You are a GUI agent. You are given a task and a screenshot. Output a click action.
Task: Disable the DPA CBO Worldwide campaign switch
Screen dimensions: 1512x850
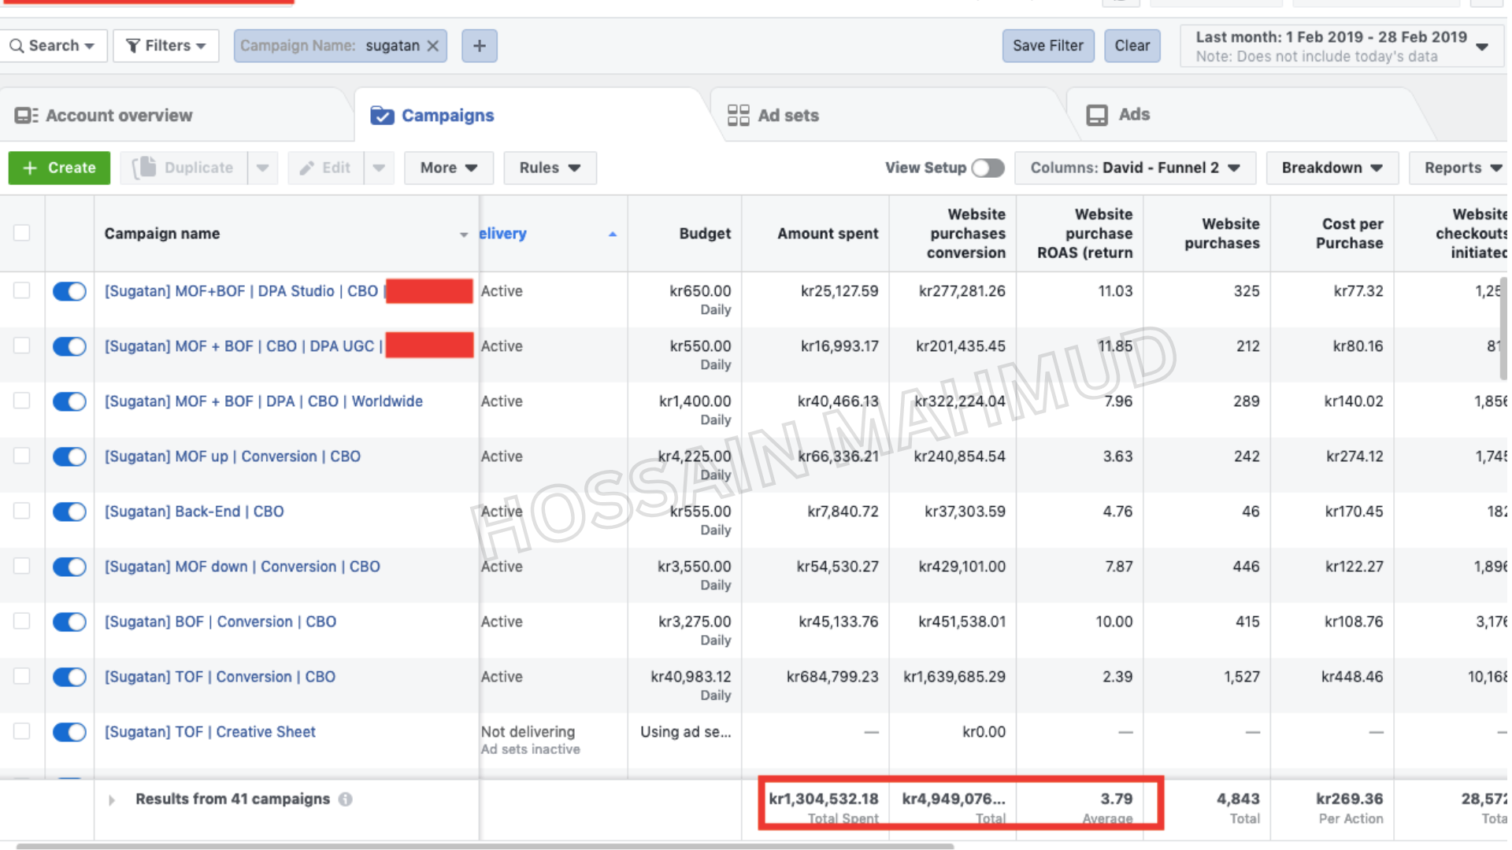click(x=69, y=401)
